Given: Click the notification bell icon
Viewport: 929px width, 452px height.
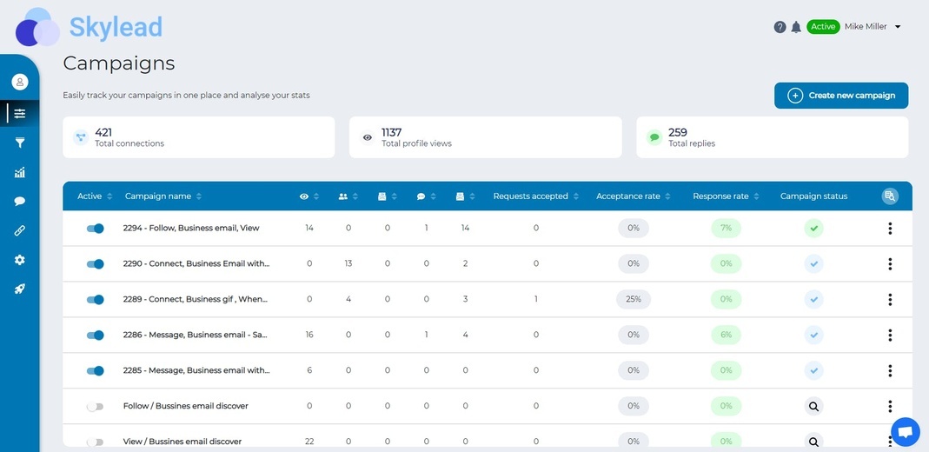Looking at the screenshot, I should [x=796, y=27].
